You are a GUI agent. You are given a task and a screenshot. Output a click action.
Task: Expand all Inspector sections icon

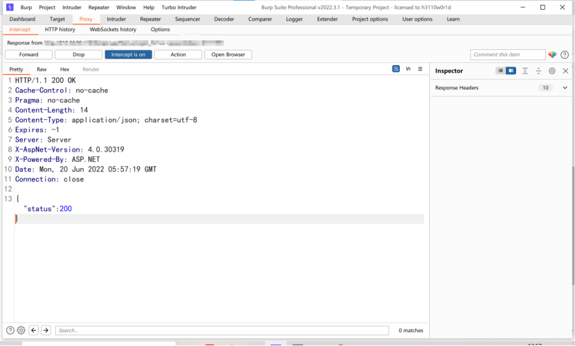[x=525, y=71]
